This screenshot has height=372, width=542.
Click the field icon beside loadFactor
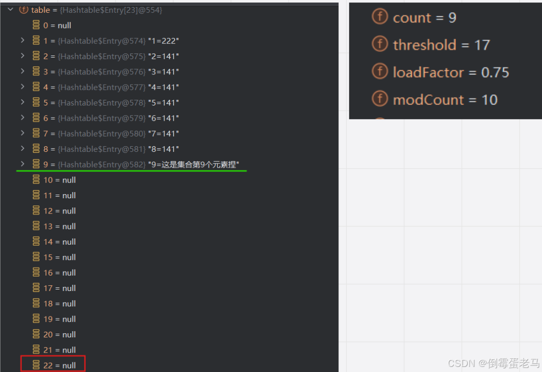[x=380, y=72]
